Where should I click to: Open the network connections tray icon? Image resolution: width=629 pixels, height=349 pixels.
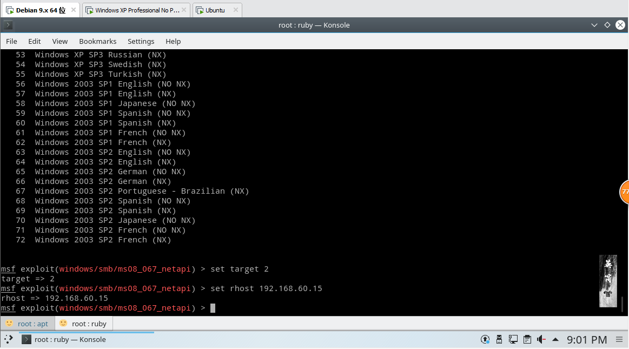point(513,339)
